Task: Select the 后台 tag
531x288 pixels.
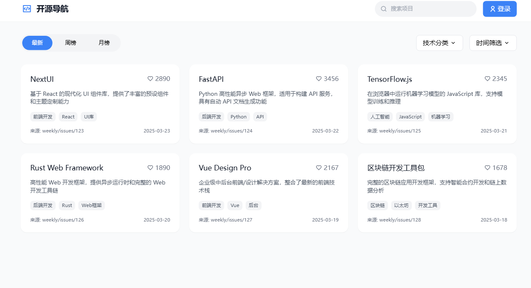Action: [x=253, y=205]
